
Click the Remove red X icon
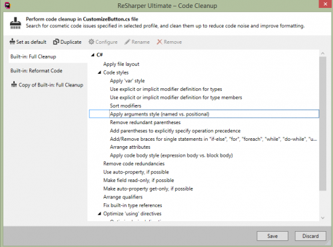coord(159,42)
